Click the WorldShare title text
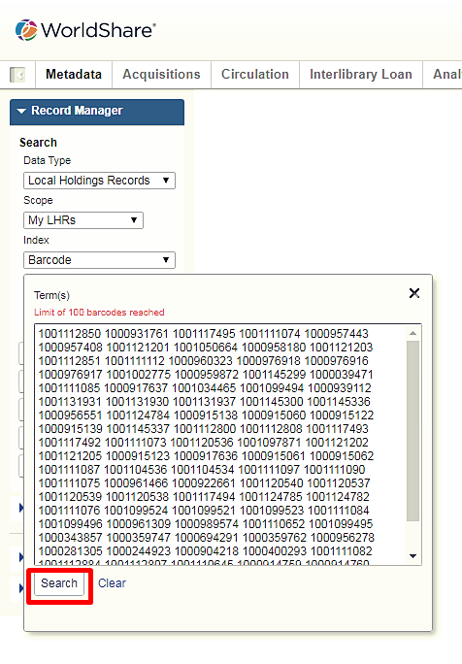This screenshot has height=664, width=462. 98,30
